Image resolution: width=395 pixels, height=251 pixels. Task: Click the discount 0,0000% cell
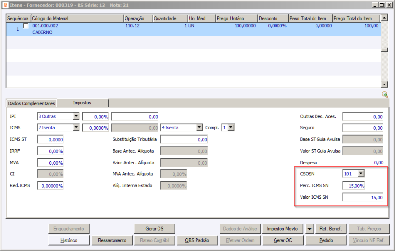click(277, 26)
